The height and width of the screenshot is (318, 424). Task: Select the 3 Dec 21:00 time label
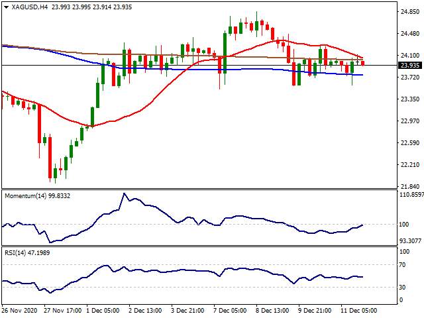pos(187,311)
